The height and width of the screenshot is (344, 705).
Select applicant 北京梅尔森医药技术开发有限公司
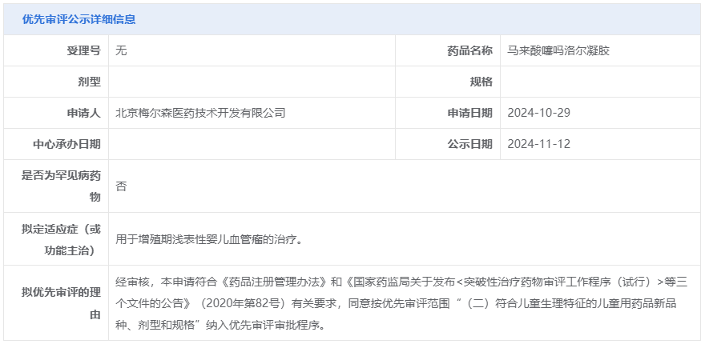tap(200, 113)
